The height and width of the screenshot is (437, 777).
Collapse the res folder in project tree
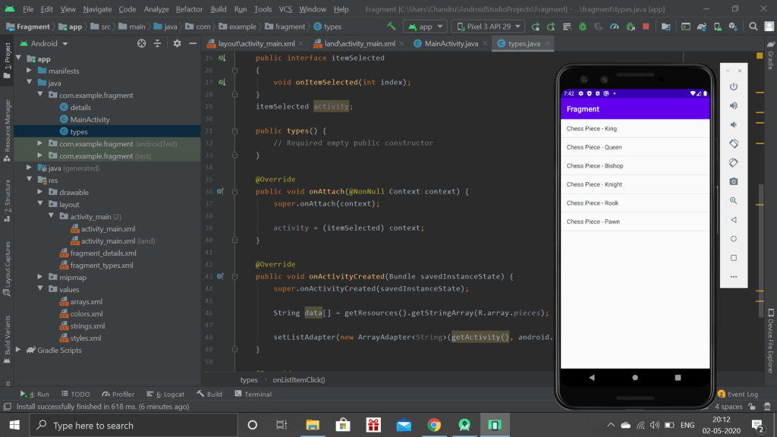point(30,181)
